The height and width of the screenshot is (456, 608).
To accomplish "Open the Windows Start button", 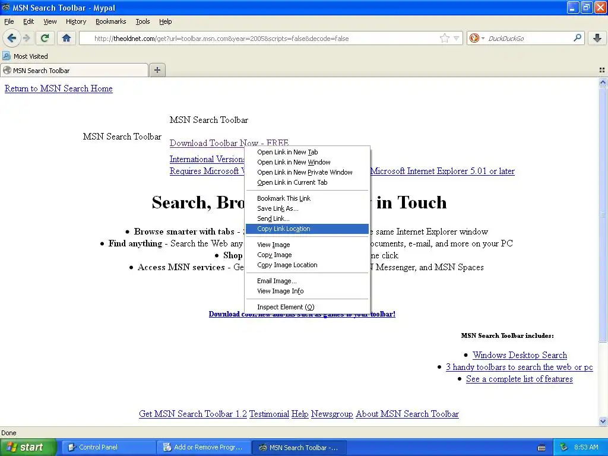I will coord(28,447).
